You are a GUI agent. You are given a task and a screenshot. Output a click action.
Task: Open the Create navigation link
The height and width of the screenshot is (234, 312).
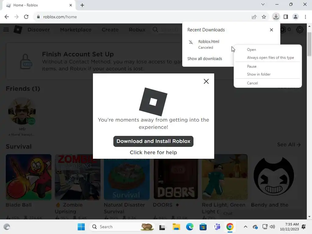110,30
